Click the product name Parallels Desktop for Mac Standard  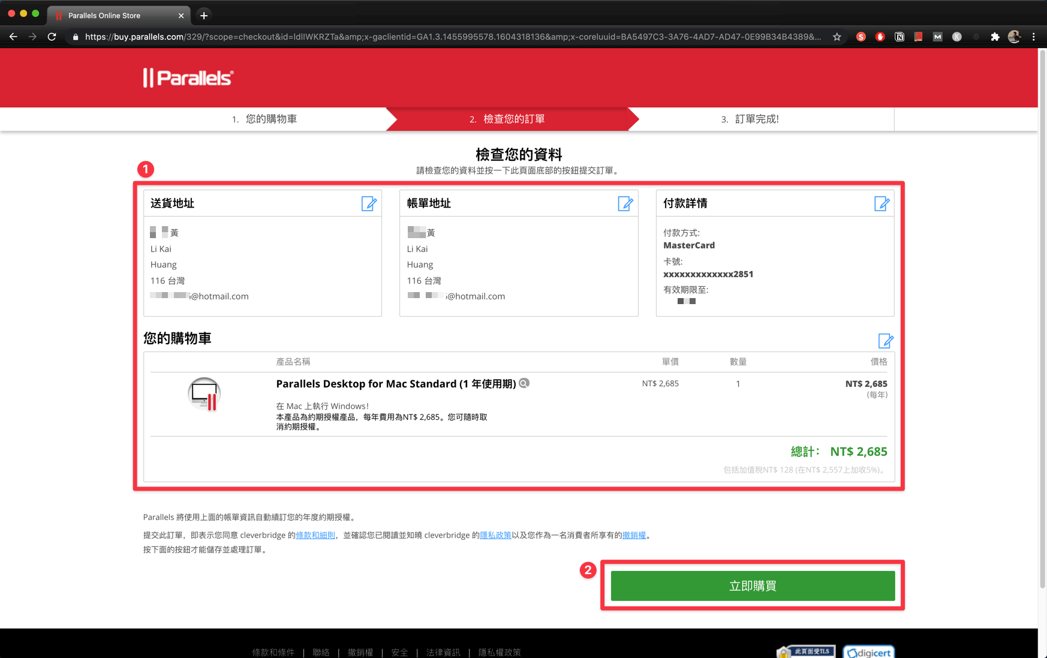pyautogui.click(x=396, y=384)
